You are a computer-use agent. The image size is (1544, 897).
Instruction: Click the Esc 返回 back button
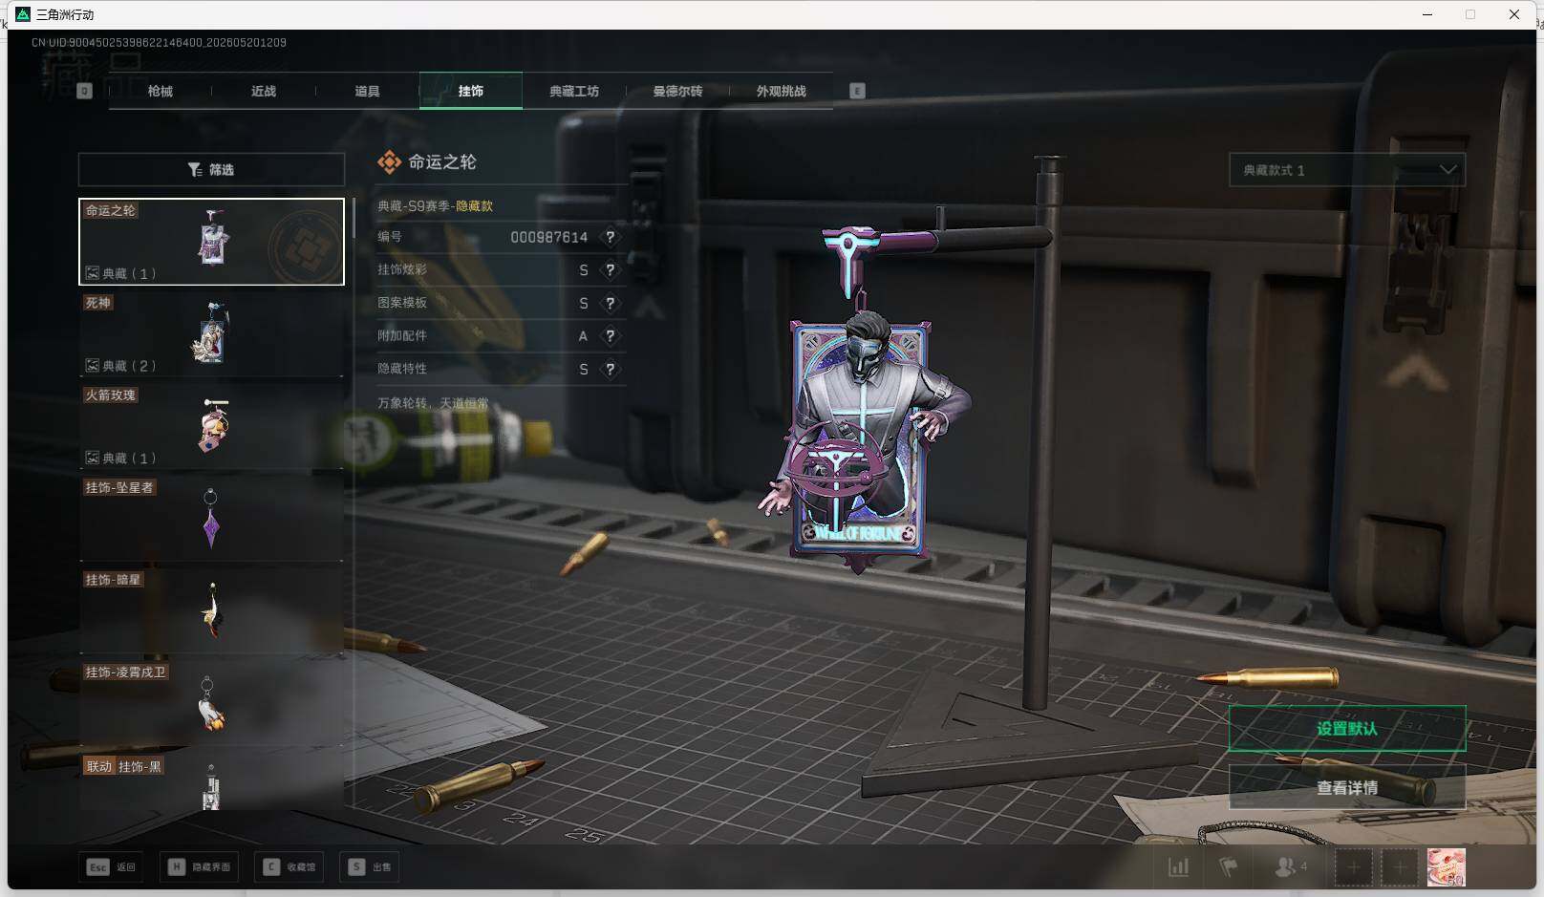[112, 866]
